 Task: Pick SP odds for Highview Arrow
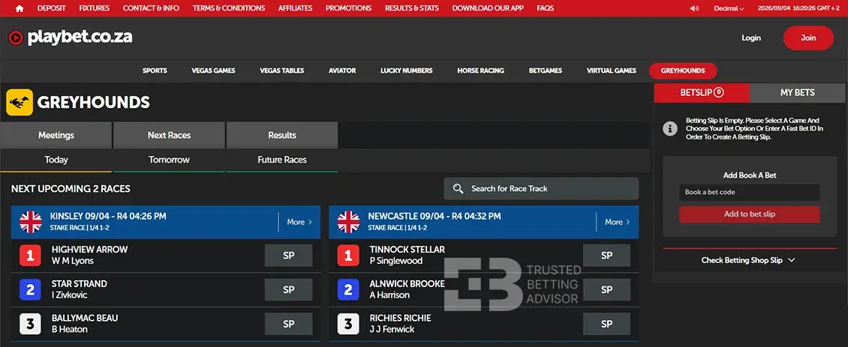point(289,255)
